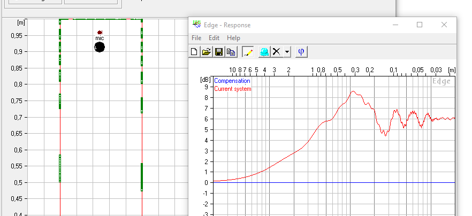Click the red Current system legend label

232,89
